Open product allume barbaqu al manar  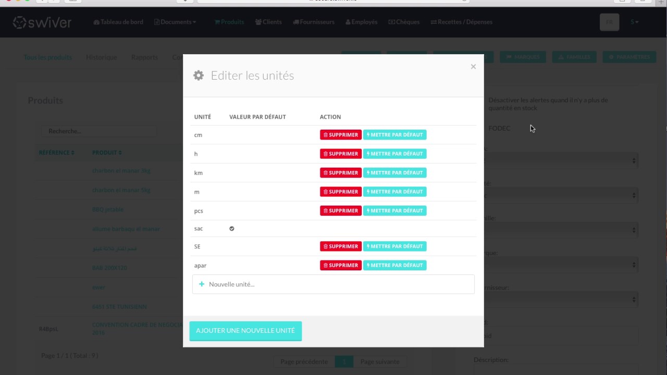coord(126,229)
